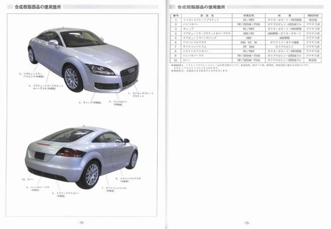
Task: Click rear car callout label number 8
Action: [66, 194]
